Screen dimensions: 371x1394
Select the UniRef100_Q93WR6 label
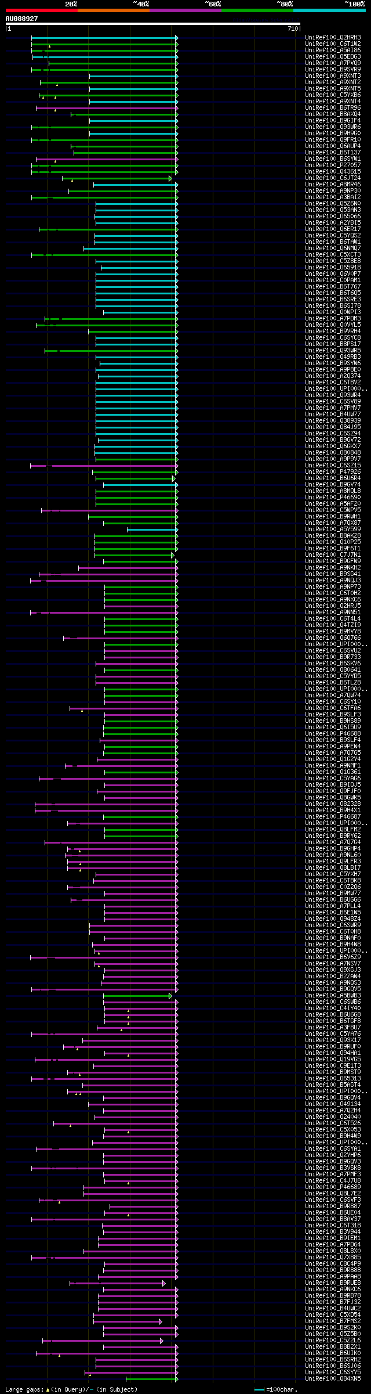pyautogui.click(x=333, y=127)
